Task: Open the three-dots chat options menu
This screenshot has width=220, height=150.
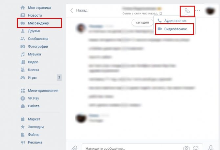Action: click(x=198, y=11)
